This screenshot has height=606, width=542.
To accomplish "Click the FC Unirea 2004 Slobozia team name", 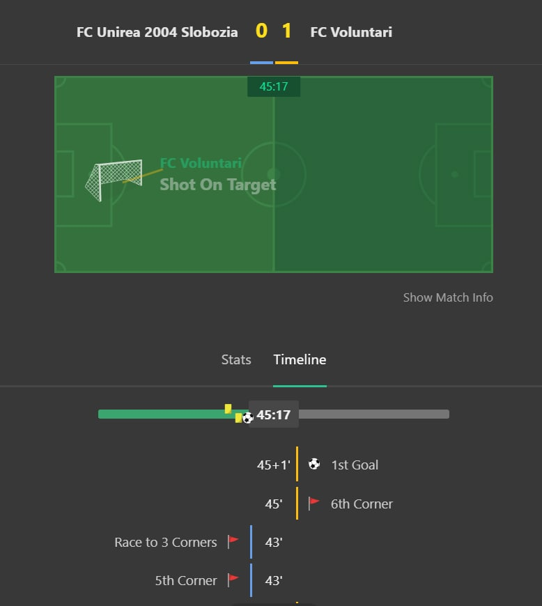I will (x=157, y=32).
